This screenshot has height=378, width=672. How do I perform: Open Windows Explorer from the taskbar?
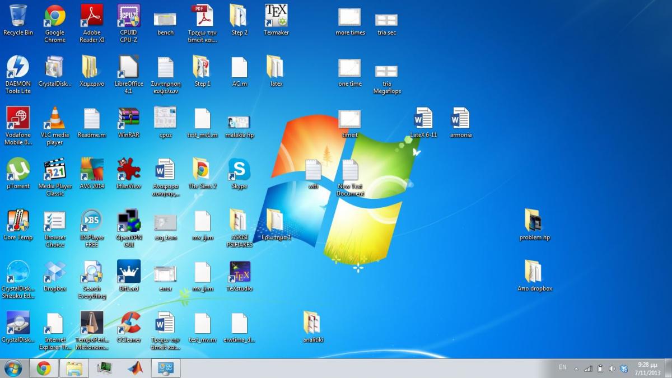(74, 368)
